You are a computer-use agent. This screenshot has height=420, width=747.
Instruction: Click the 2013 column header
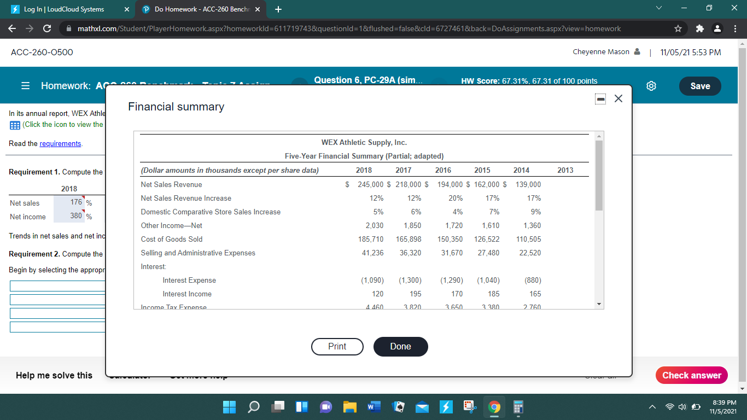tap(565, 170)
